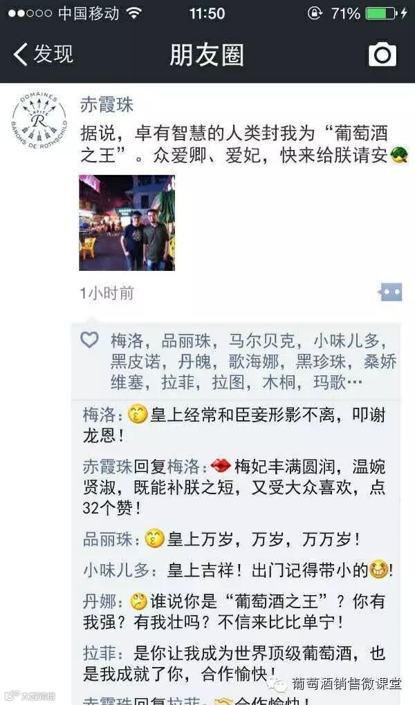The width and height of the screenshot is (415, 705).
Task: Tap commenter name 小味儿多
Action: pos(116,570)
